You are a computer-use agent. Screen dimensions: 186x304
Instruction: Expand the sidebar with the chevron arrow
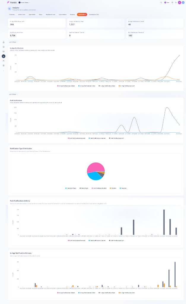tap(4, 71)
